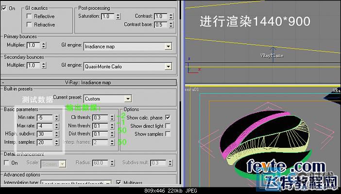Click the Nrm thresh spinner arrows

pos(112,126)
